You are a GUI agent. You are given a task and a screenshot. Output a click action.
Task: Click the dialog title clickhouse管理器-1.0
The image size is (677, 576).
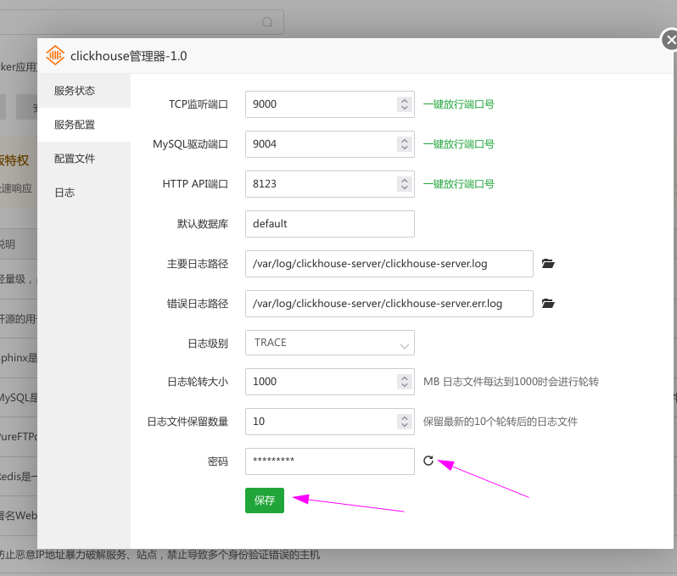click(x=129, y=56)
